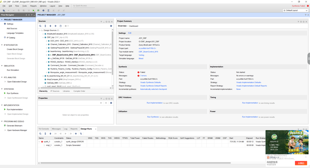Click Vivado Synthesis Defaults link
This screenshot has width=310, height=168.
tap(150, 82)
